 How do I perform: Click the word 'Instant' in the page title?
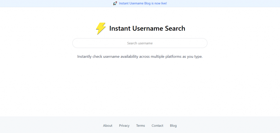(120, 28)
